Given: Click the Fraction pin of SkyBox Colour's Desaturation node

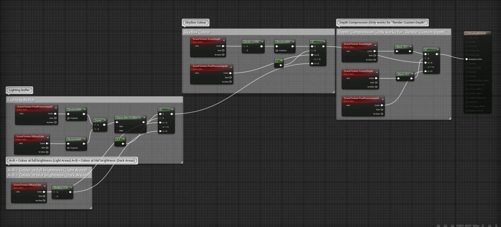Looking at the screenshot, I should point(276,51).
